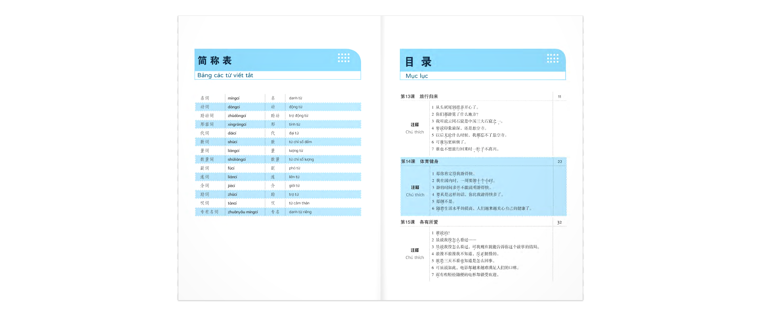Click 'Chú thích' label under lesson 15
The width and height of the screenshot is (761, 316).
(415, 257)
